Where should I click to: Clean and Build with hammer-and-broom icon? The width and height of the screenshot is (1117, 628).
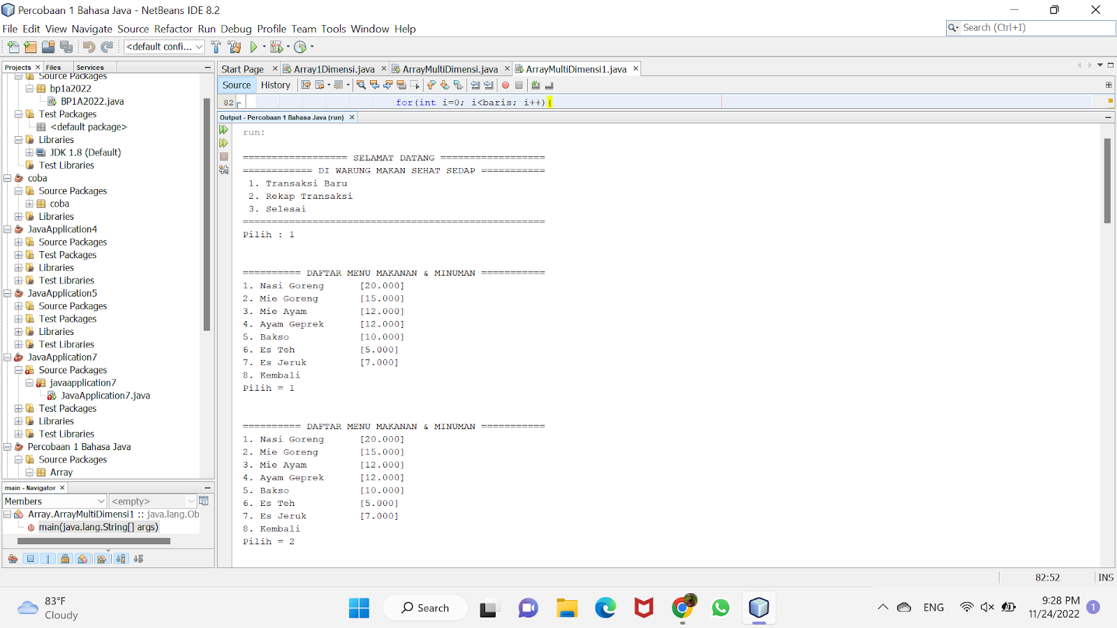[x=235, y=47]
